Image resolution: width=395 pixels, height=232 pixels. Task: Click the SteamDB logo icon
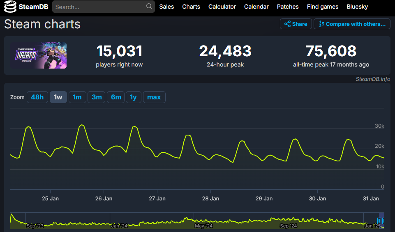point(10,7)
